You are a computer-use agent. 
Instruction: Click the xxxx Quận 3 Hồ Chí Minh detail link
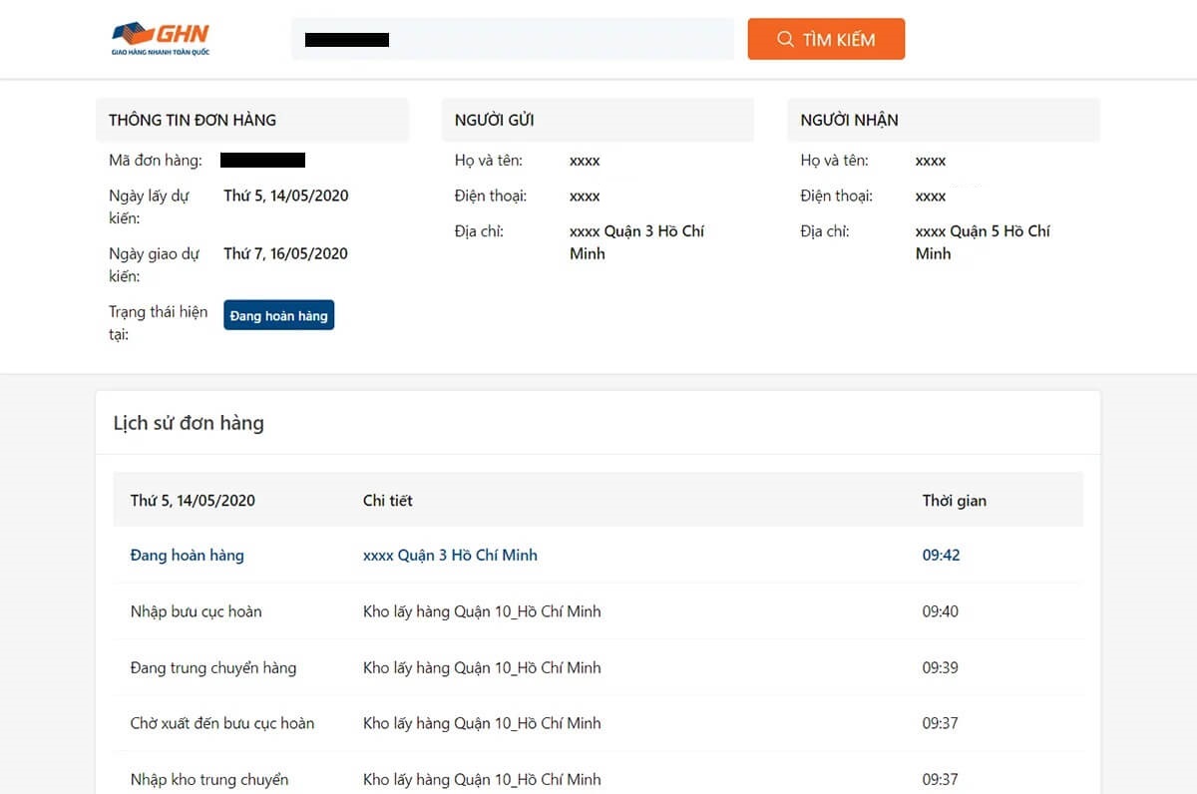pos(450,555)
